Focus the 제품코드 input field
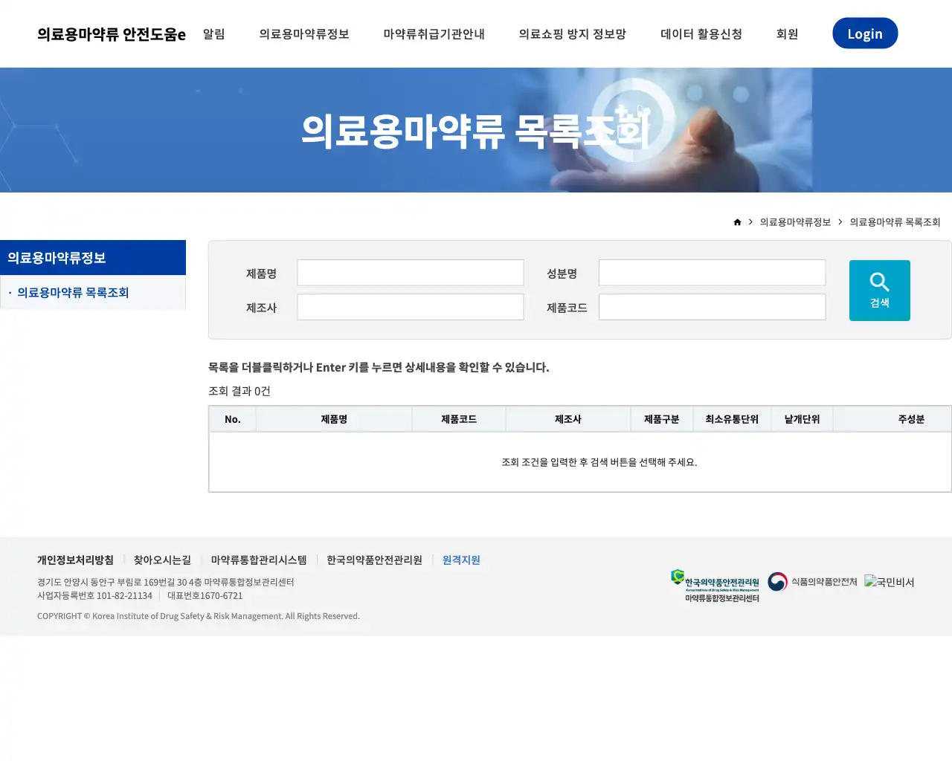Image resolution: width=952 pixels, height=761 pixels. pyautogui.click(x=713, y=307)
